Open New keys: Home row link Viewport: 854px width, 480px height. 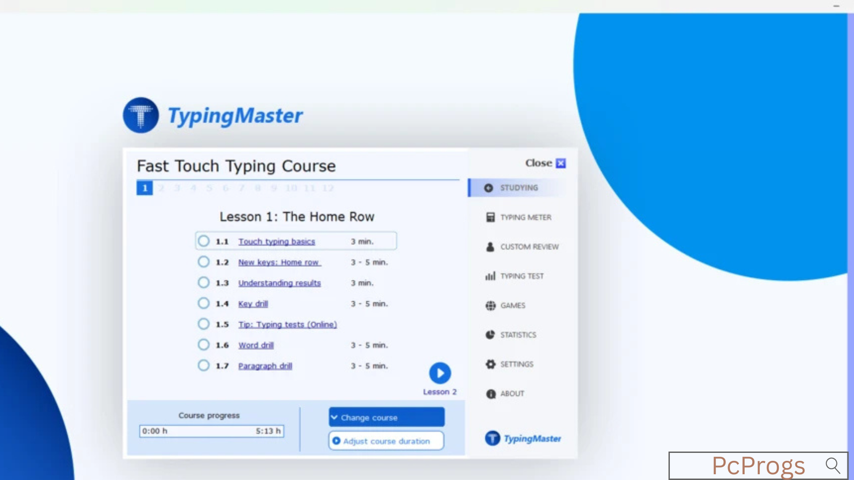click(x=279, y=262)
